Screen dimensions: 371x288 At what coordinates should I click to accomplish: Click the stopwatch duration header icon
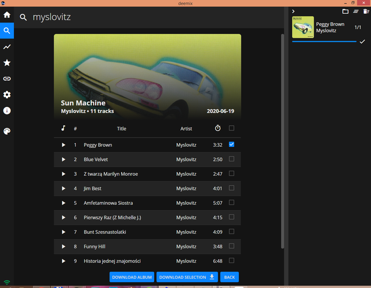218,128
